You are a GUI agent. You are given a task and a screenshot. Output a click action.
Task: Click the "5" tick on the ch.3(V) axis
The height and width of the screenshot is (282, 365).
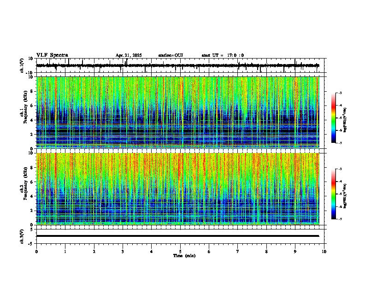32,229
